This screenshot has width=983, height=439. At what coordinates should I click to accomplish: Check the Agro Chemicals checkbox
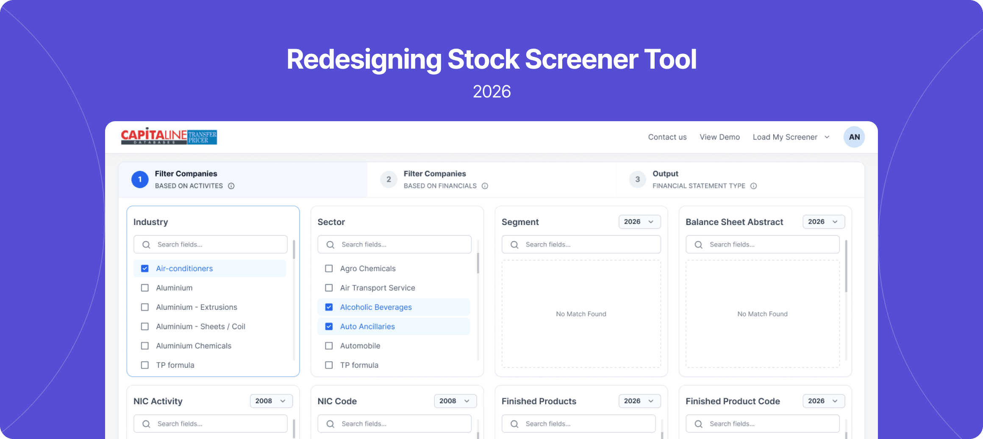329,269
